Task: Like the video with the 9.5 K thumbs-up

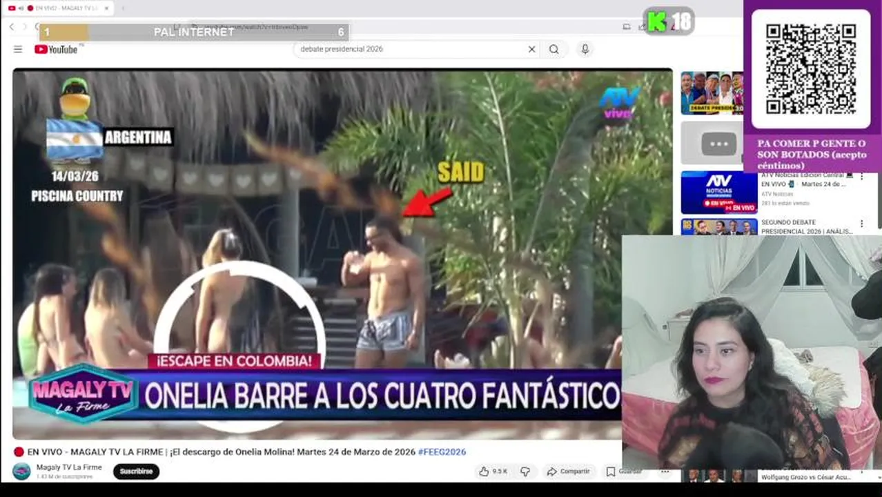Action: coord(493,471)
